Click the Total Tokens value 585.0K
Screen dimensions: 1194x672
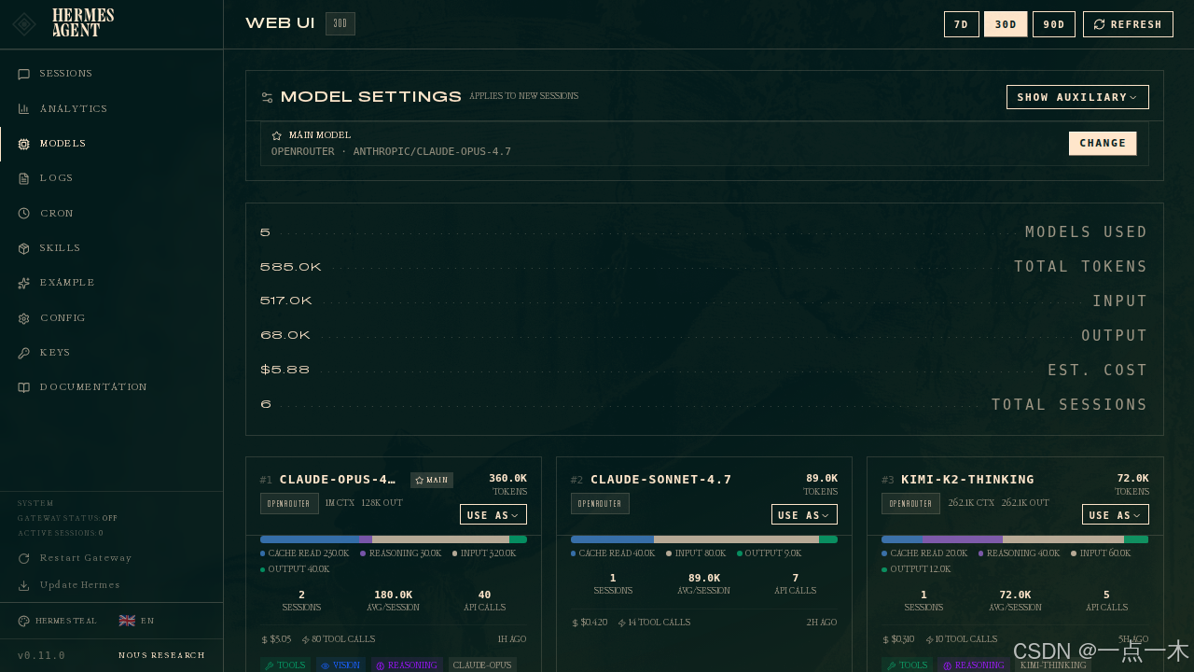click(291, 267)
